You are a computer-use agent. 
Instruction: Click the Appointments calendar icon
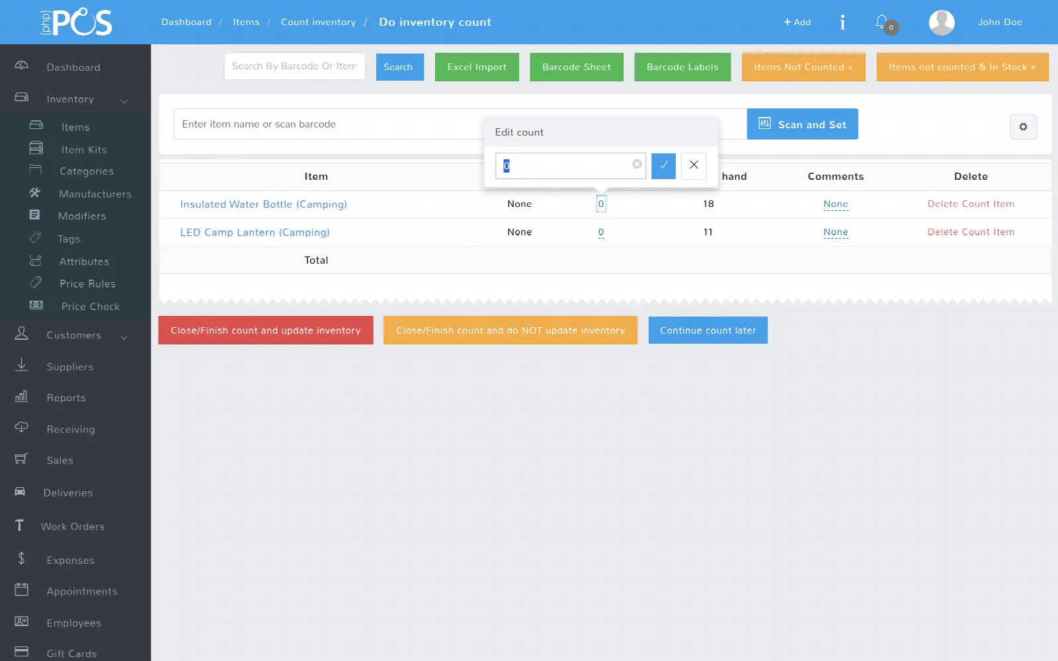21,590
